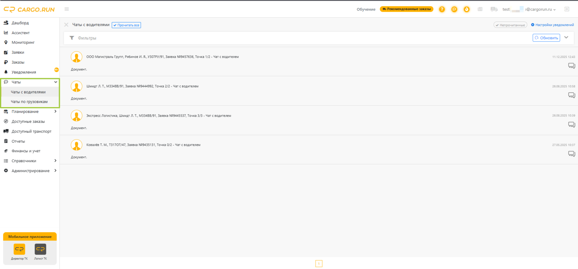Close the Чаты с водителями panel
Image resolution: width=578 pixels, height=269 pixels.
click(66, 25)
